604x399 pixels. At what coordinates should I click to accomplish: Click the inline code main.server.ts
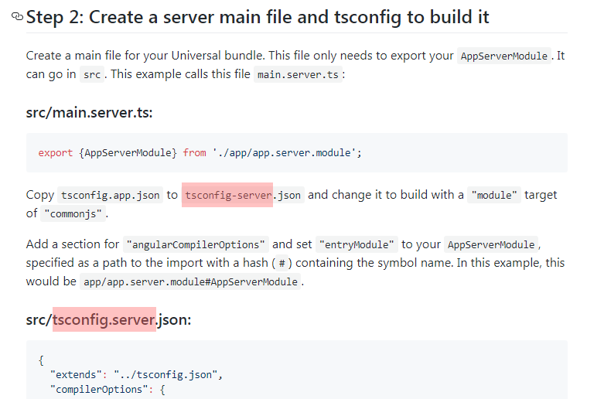298,74
